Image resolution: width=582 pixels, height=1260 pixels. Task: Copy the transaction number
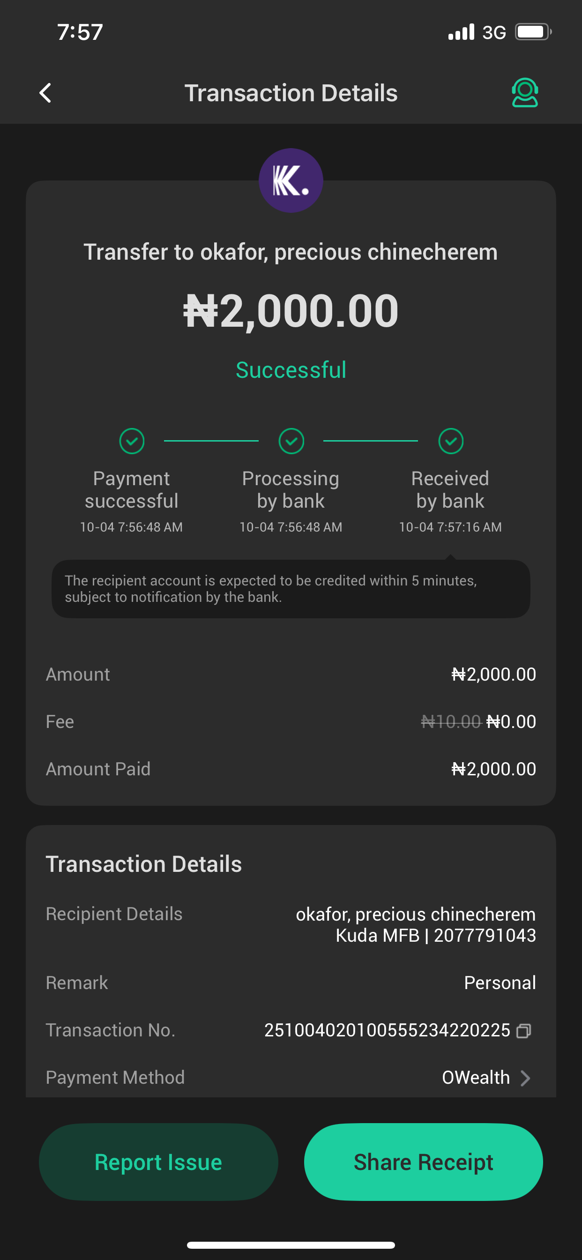523,1031
